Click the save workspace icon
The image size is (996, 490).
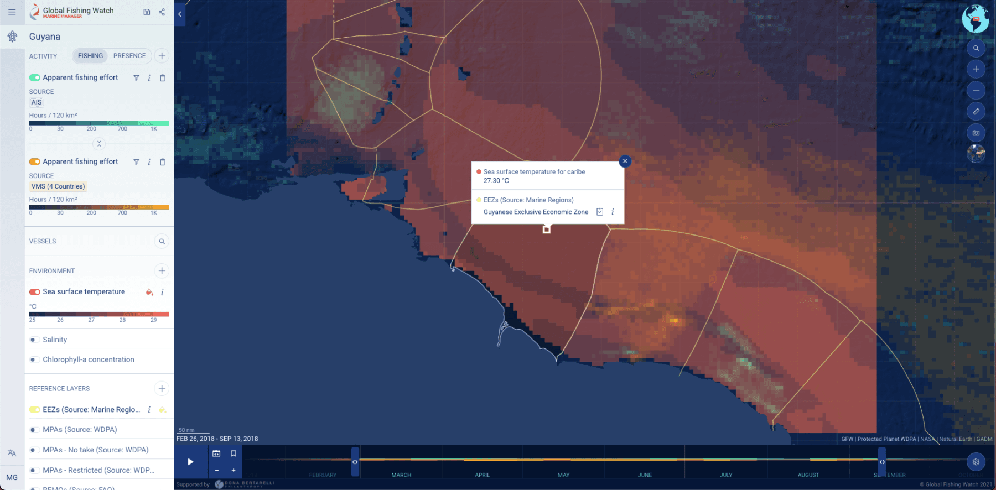coord(147,12)
